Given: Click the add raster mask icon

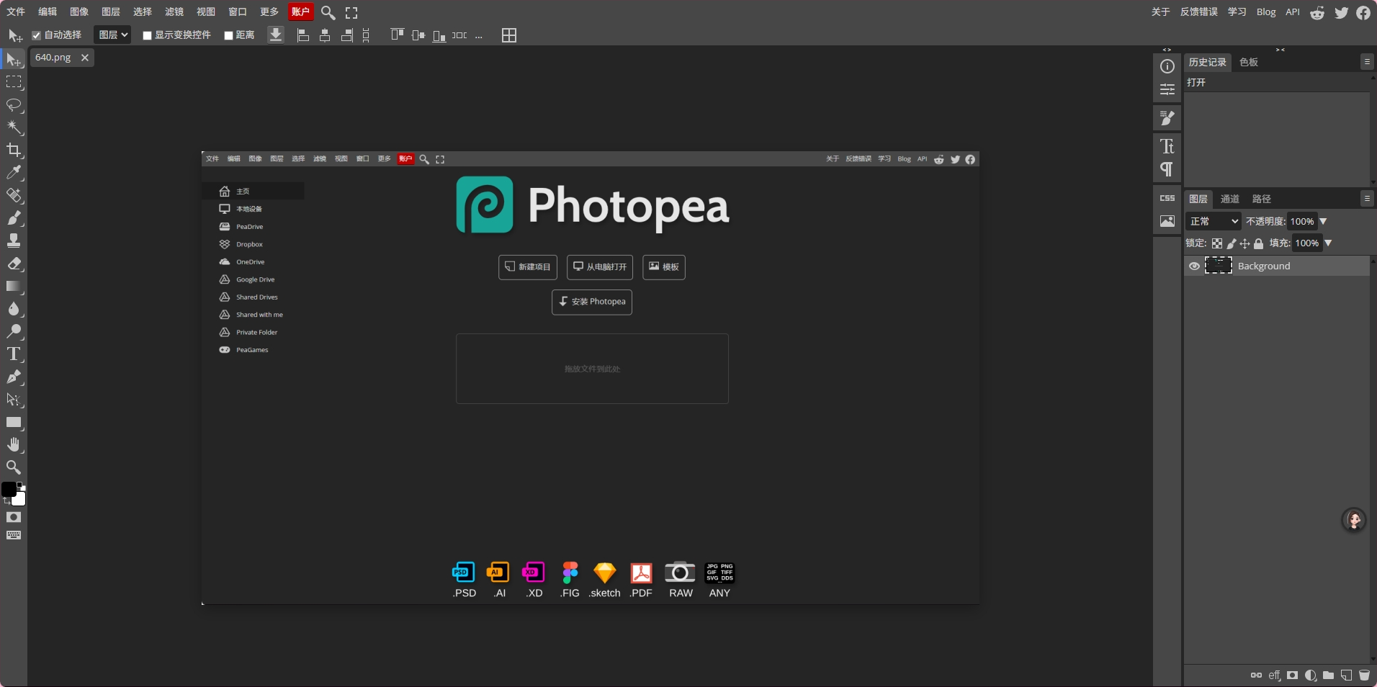Looking at the screenshot, I should point(1292,675).
